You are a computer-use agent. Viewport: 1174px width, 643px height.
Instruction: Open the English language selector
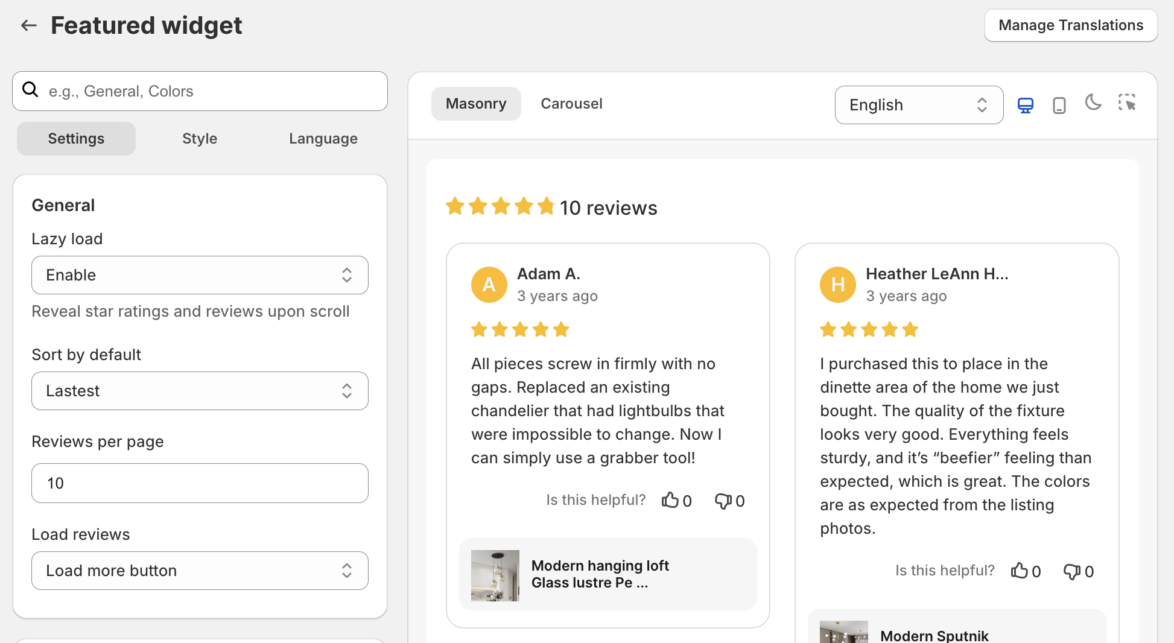(919, 105)
